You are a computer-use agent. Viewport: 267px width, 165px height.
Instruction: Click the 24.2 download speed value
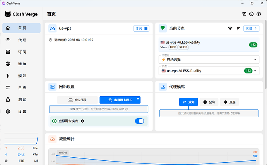(x=21, y=155)
